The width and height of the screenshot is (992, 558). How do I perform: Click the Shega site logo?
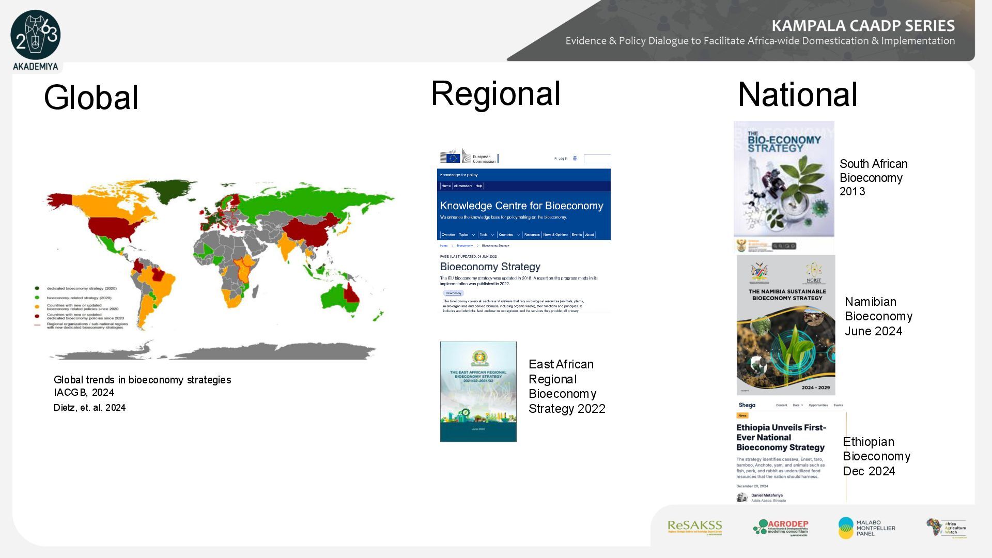(747, 405)
